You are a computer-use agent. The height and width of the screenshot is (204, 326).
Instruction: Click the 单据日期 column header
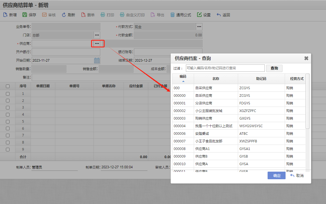[43, 86]
